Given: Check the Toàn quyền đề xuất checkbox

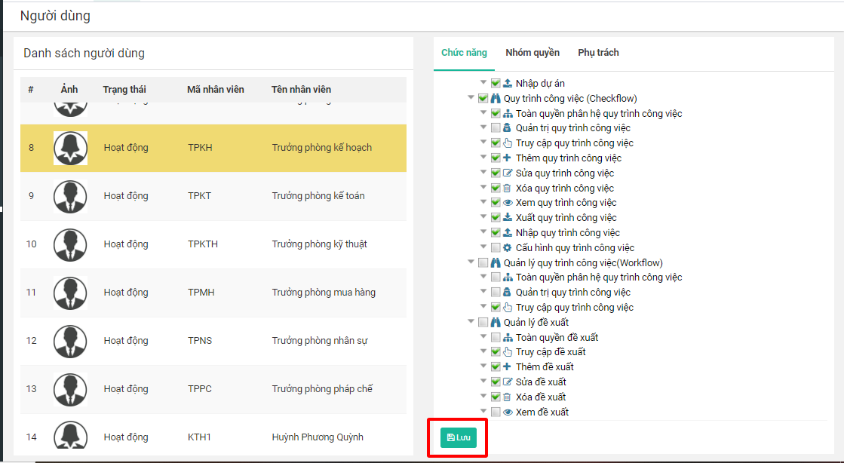Looking at the screenshot, I should tap(496, 338).
